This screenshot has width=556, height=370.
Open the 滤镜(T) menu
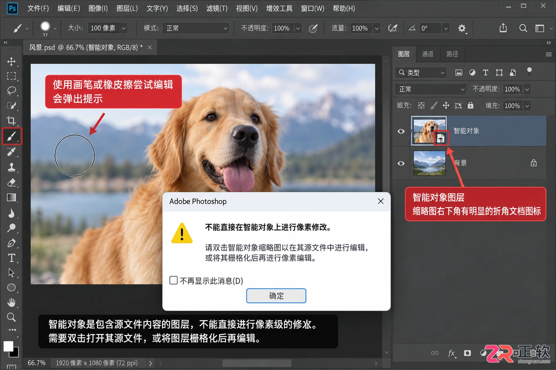[x=217, y=8]
